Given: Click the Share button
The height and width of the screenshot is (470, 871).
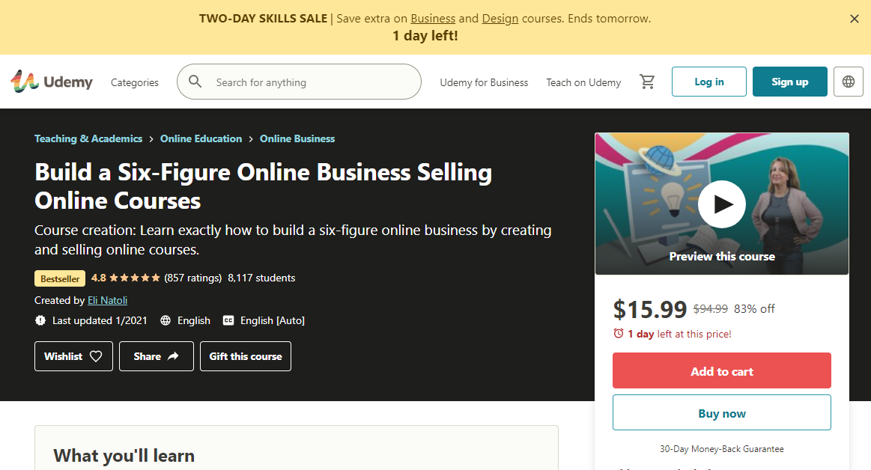Looking at the screenshot, I should point(156,356).
